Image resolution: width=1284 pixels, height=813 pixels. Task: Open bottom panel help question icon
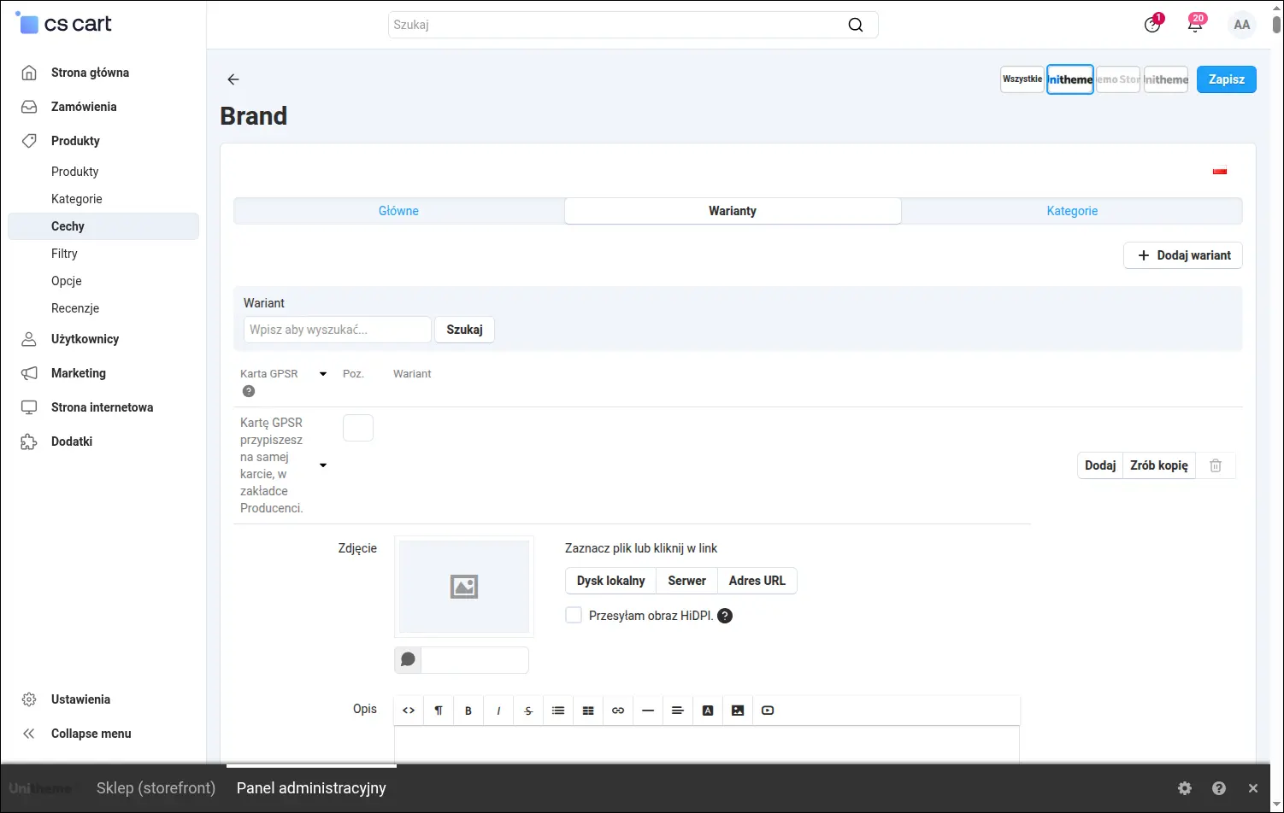point(1219,788)
